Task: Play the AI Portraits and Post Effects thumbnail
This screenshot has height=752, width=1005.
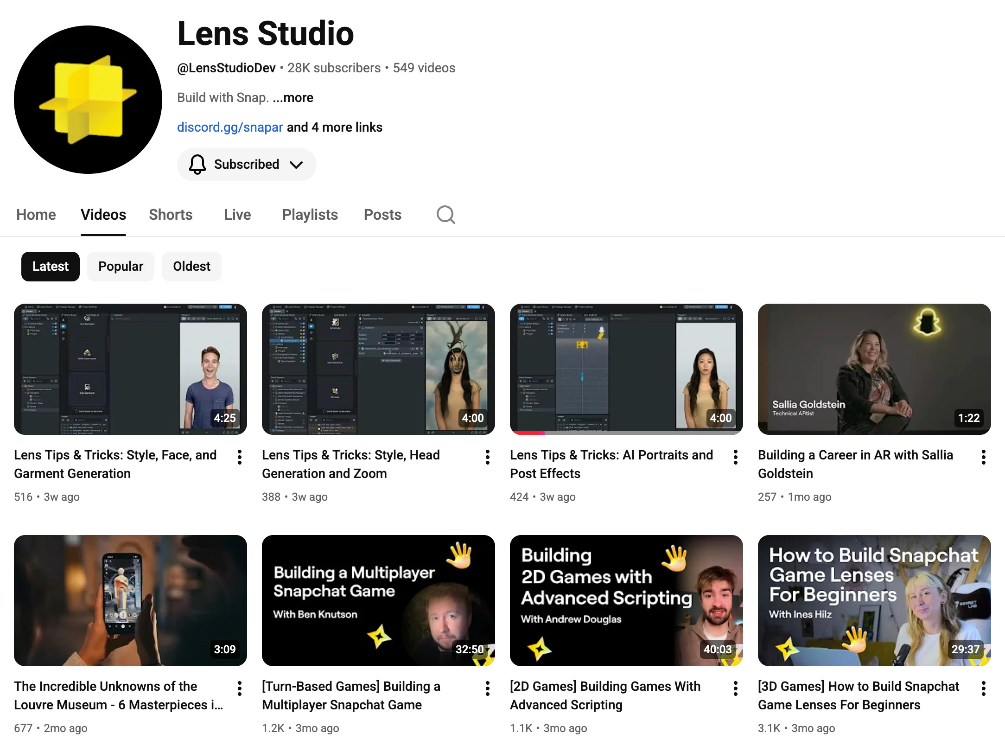Action: pyautogui.click(x=626, y=369)
